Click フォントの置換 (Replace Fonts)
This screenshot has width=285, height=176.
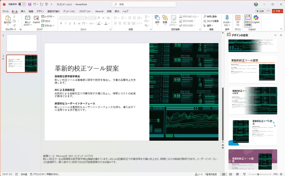click(x=211, y=21)
